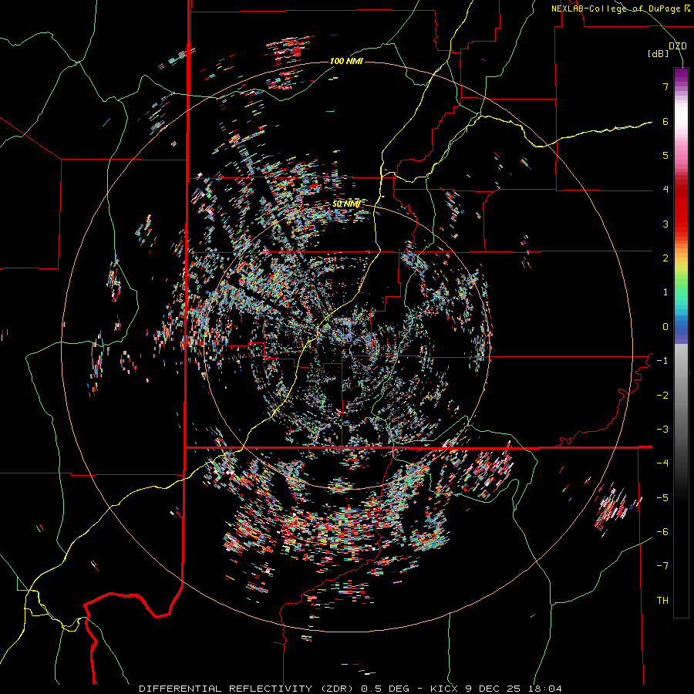The width and height of the screenshot is (694, 694).
Task: Click the [dB] units label
Action: (x=658, y=53)
